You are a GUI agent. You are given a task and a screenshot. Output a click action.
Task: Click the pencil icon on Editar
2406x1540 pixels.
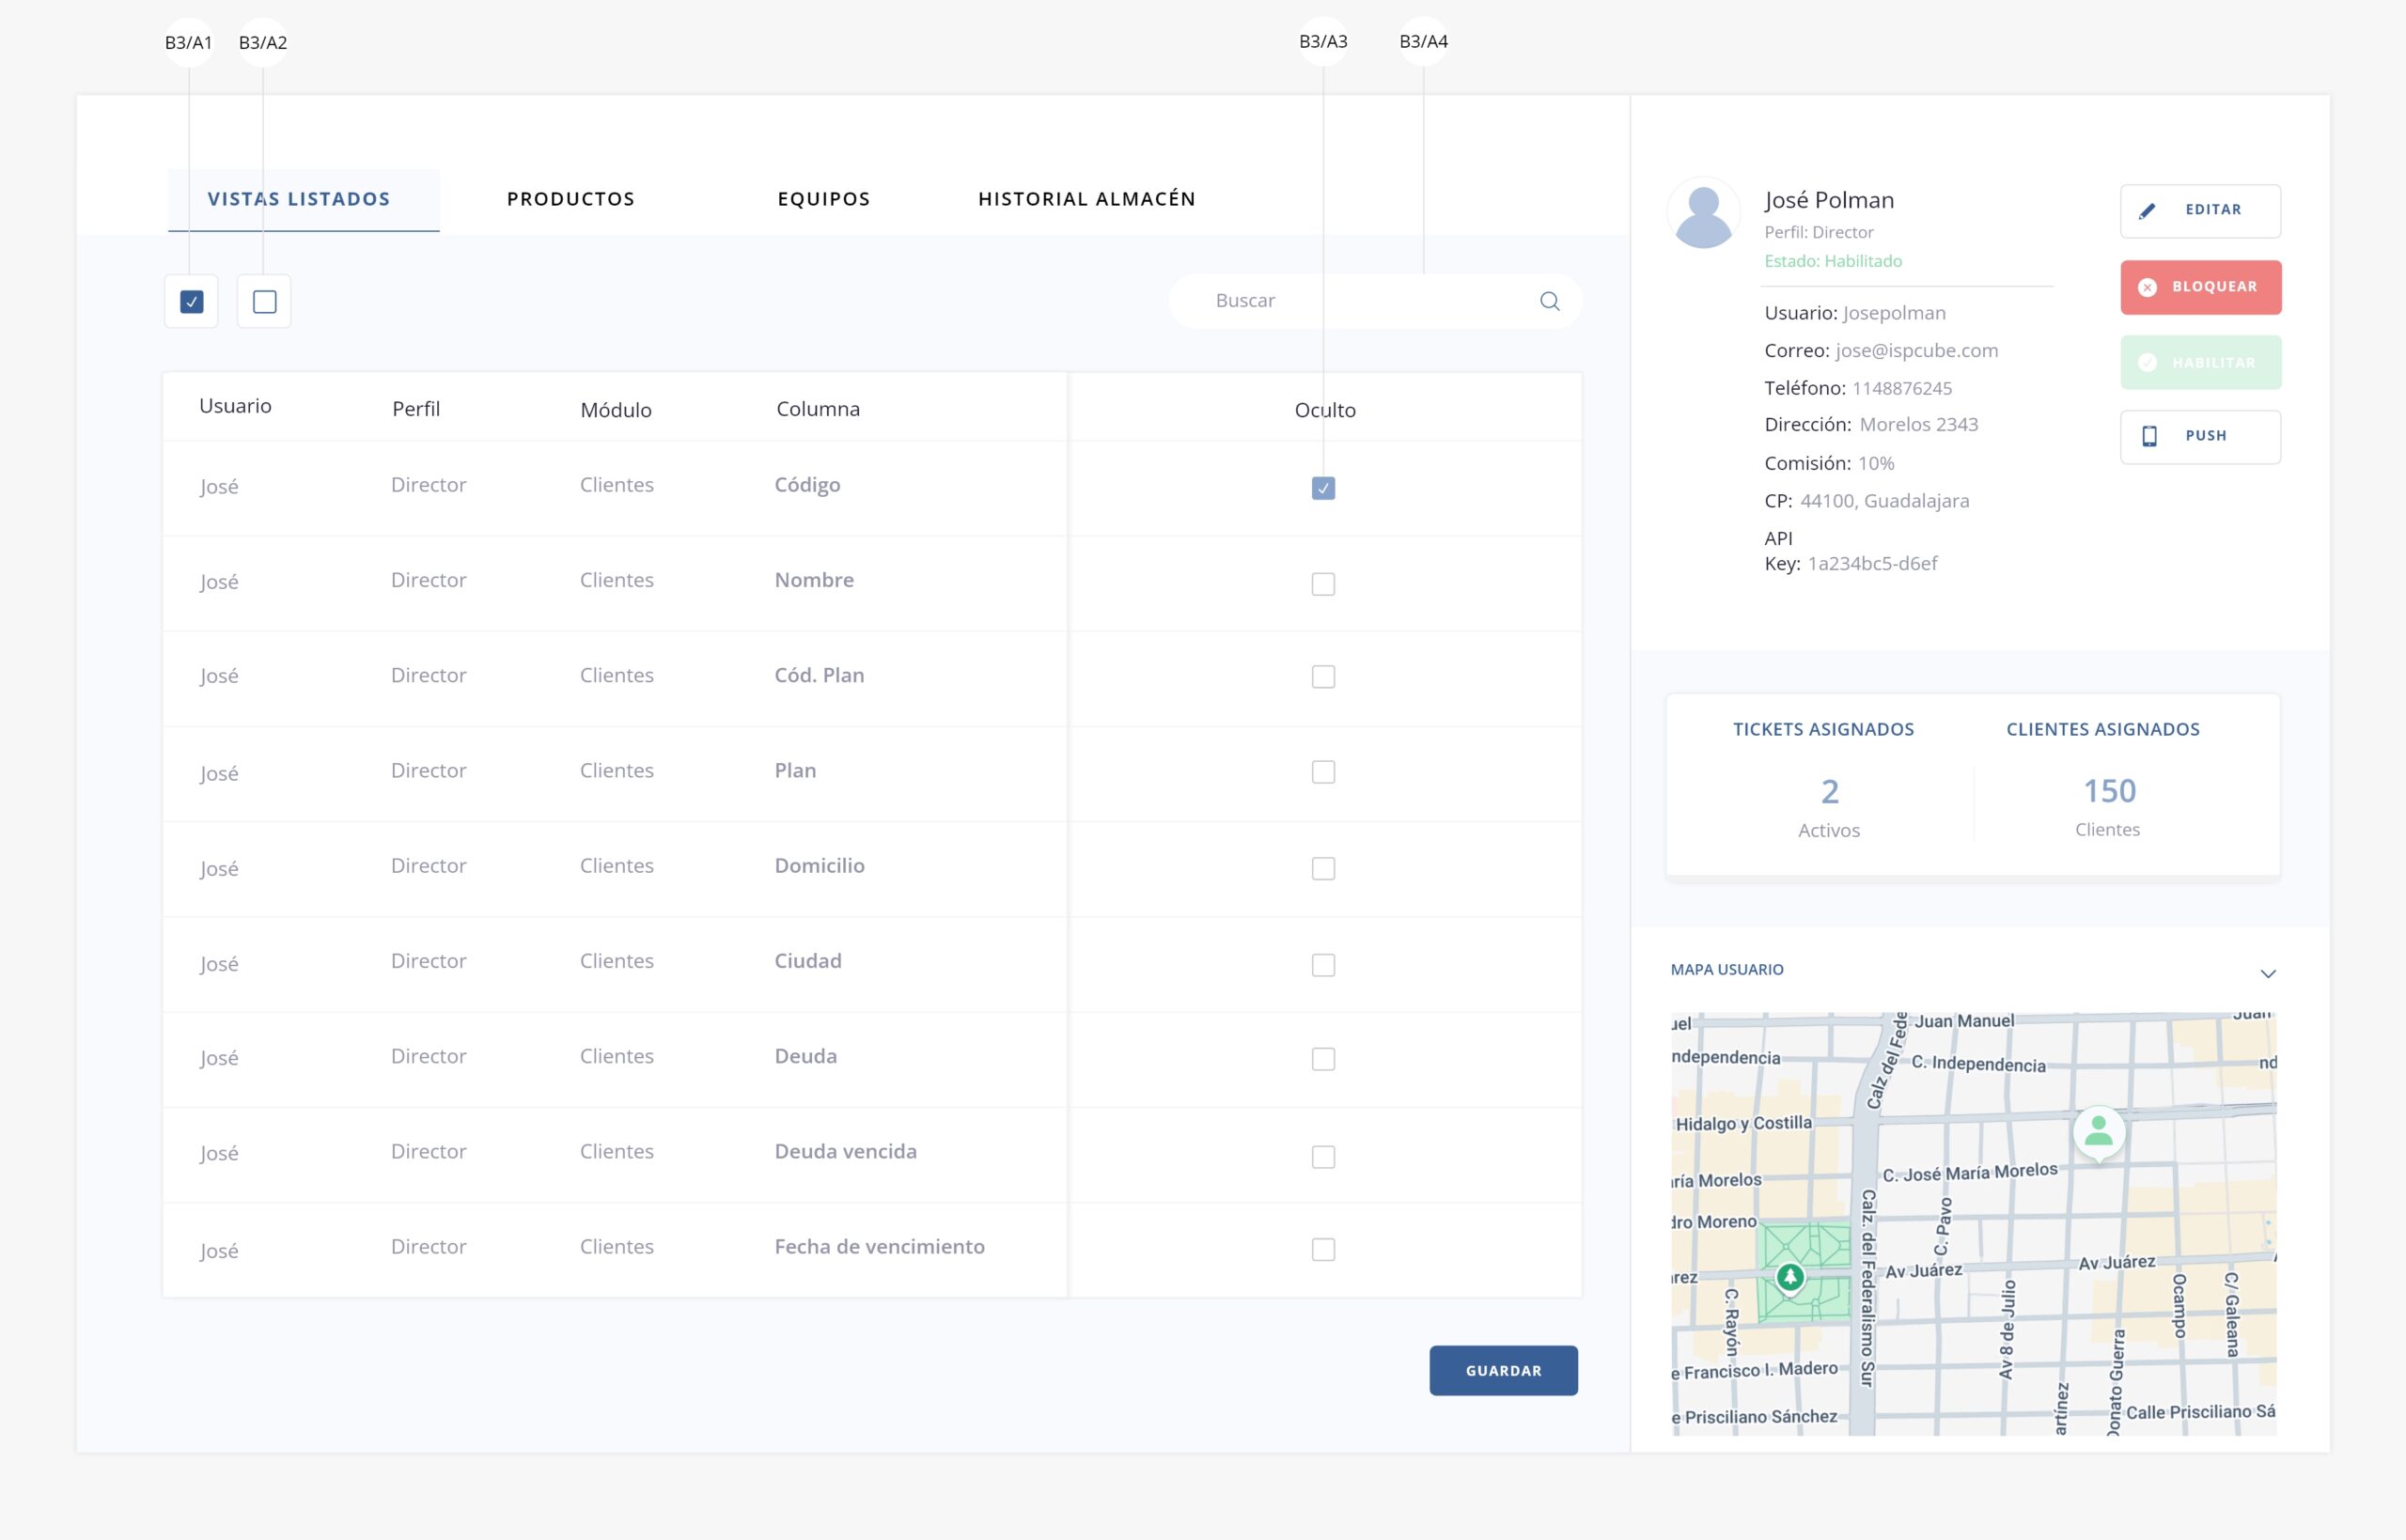point(2146,211)
